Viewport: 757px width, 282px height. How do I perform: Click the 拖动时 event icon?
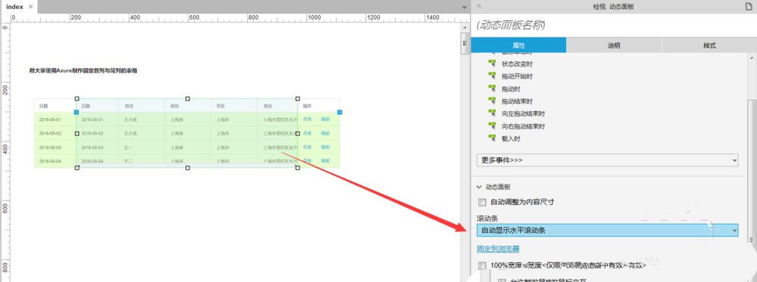(493, 88)
